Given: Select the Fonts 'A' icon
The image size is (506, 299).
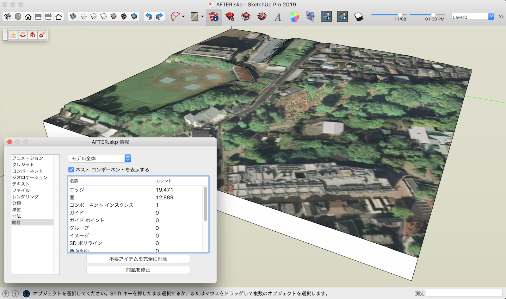Looking at the screenshot, I should 278,17.
